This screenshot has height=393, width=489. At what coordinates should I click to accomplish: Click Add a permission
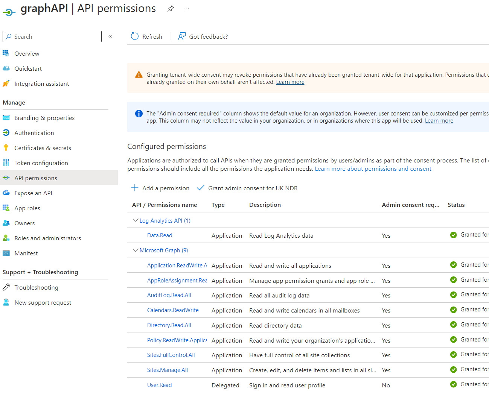point(160,188)
